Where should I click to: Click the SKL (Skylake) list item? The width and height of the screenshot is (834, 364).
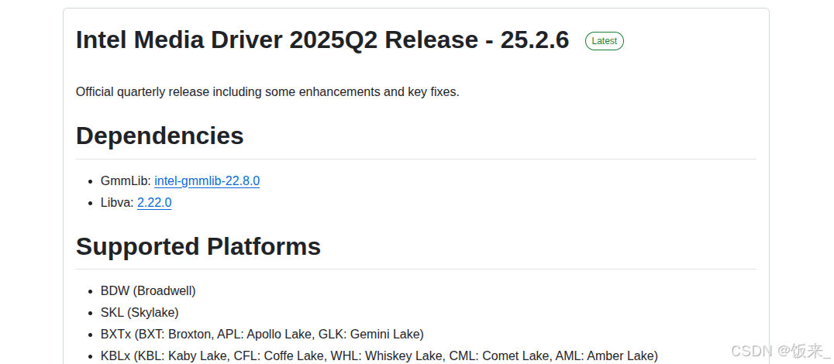point(140,312)
